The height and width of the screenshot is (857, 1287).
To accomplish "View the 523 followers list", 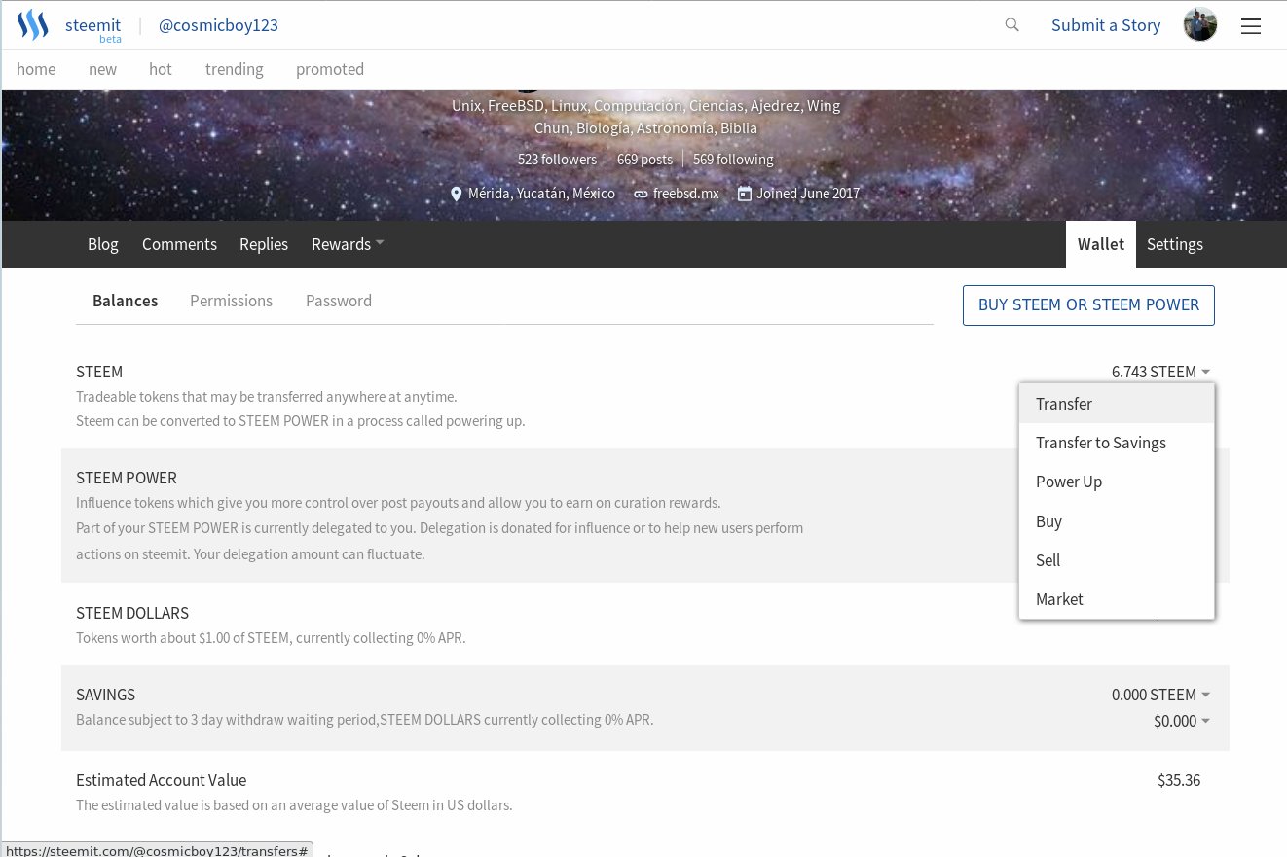I will tap(557, 160).
